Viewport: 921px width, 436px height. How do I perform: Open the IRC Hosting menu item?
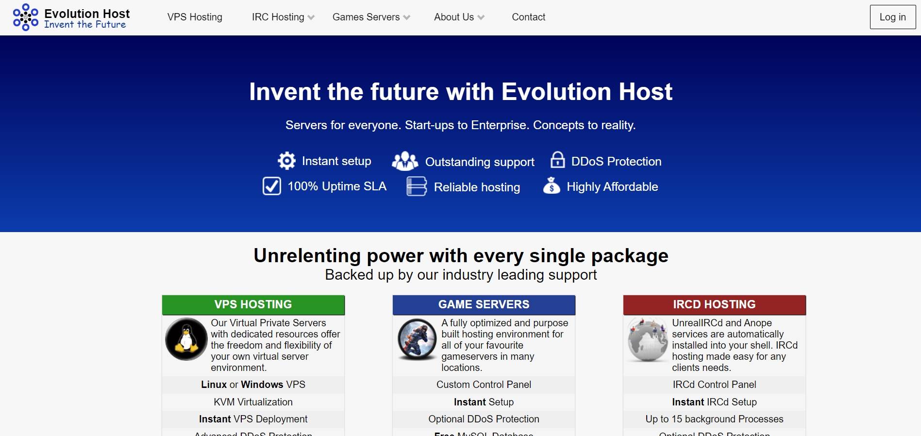tap(278, 17)
